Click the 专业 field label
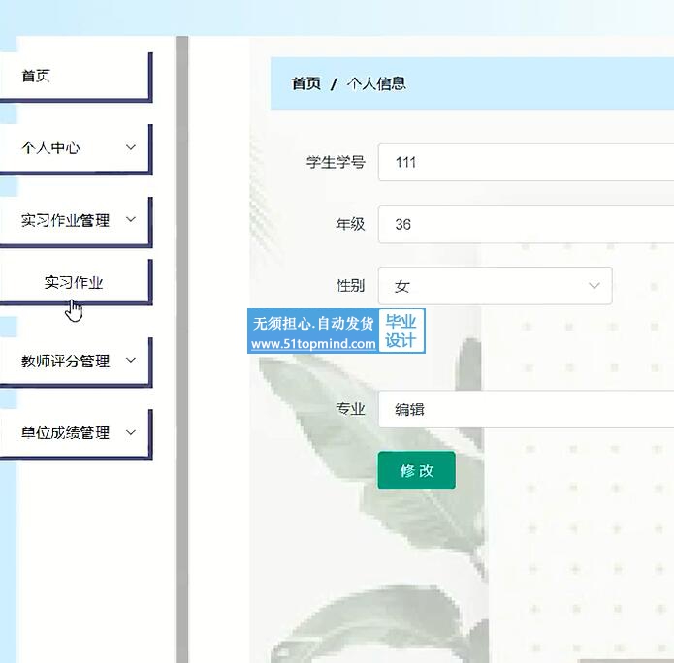The height and width of the screenshot is (663, 674). (350, 409)
